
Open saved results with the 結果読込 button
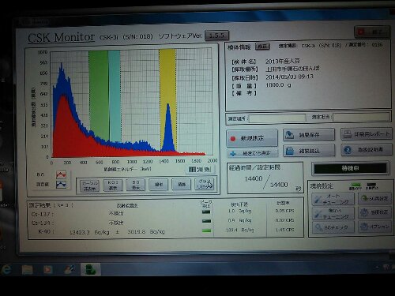[309, 151]
